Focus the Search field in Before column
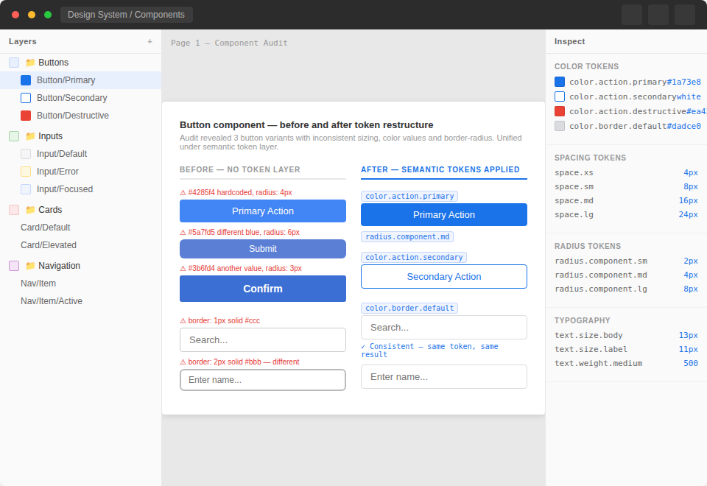 coord(263,340)
